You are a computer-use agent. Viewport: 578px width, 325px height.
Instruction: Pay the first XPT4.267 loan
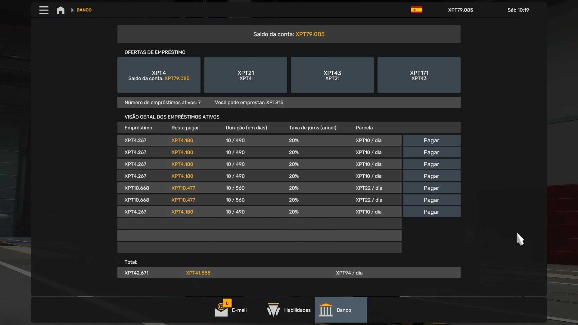coord(431,140)
